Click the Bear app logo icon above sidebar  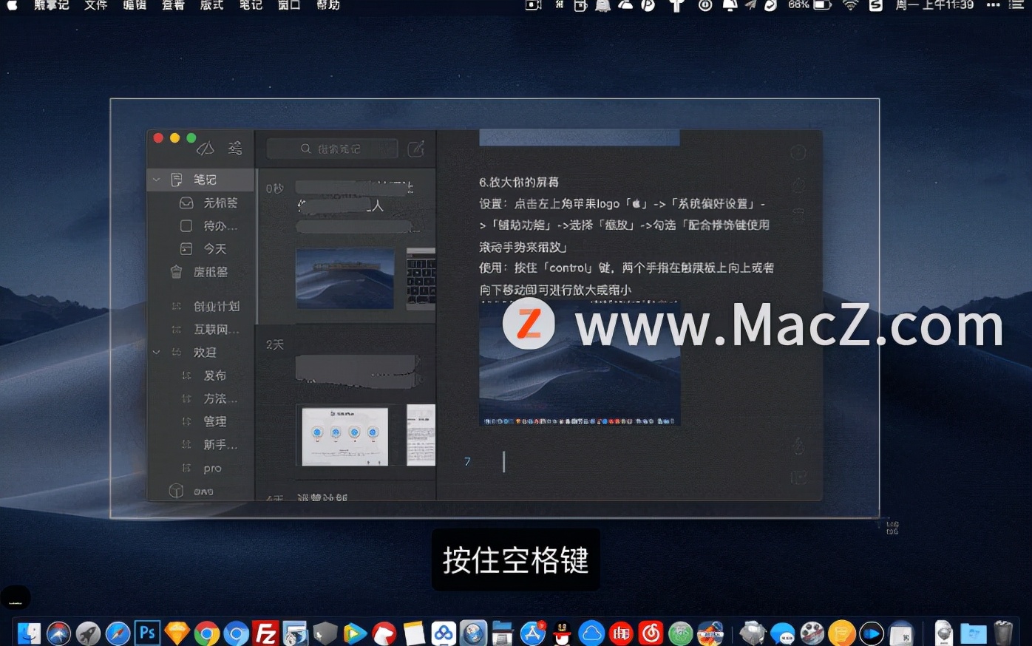click(206, 147)
